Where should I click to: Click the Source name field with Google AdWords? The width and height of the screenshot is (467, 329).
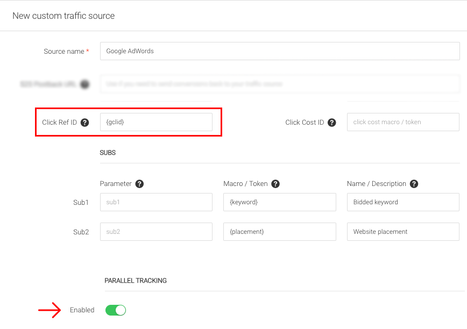pyautogui.click(x=280, y=51)
